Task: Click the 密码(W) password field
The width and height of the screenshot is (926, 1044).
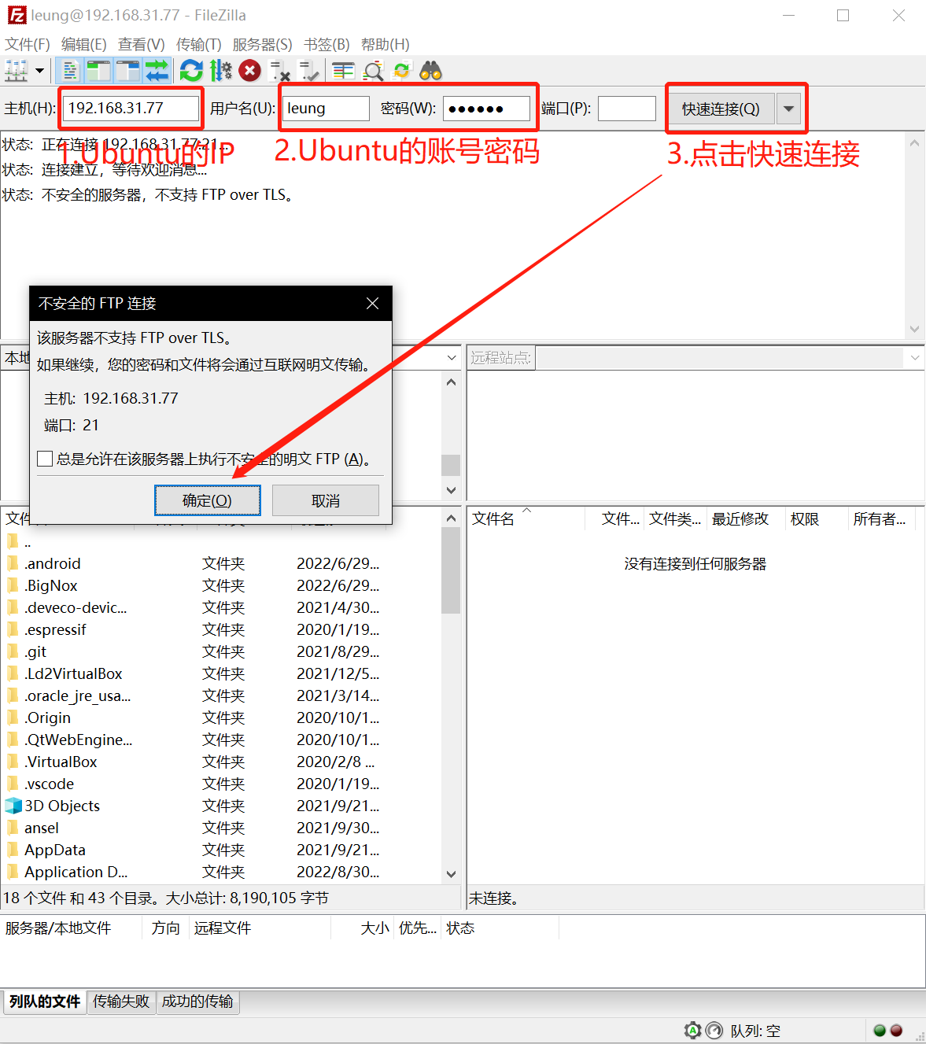Action: coord(486,108)
